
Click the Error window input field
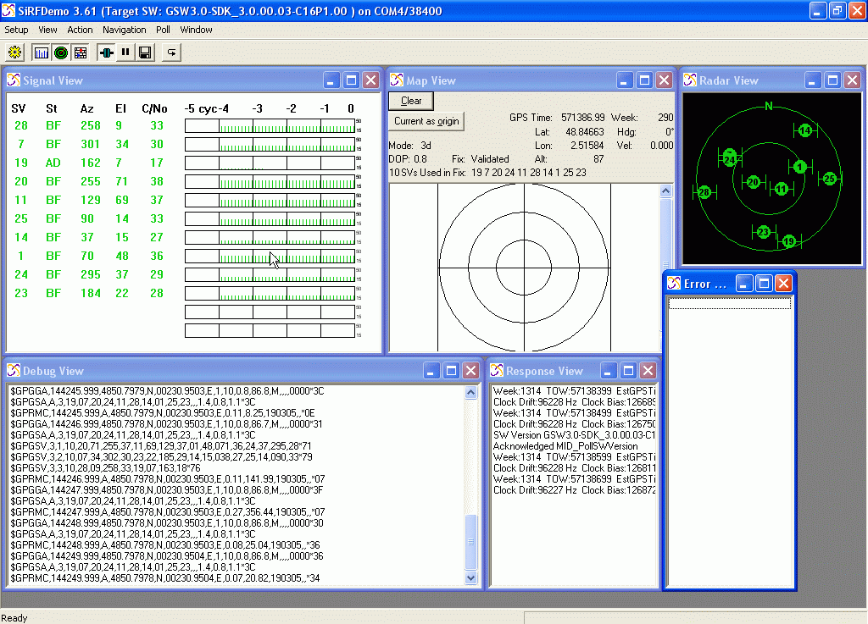pyautogui.click(x=730, y=303)
